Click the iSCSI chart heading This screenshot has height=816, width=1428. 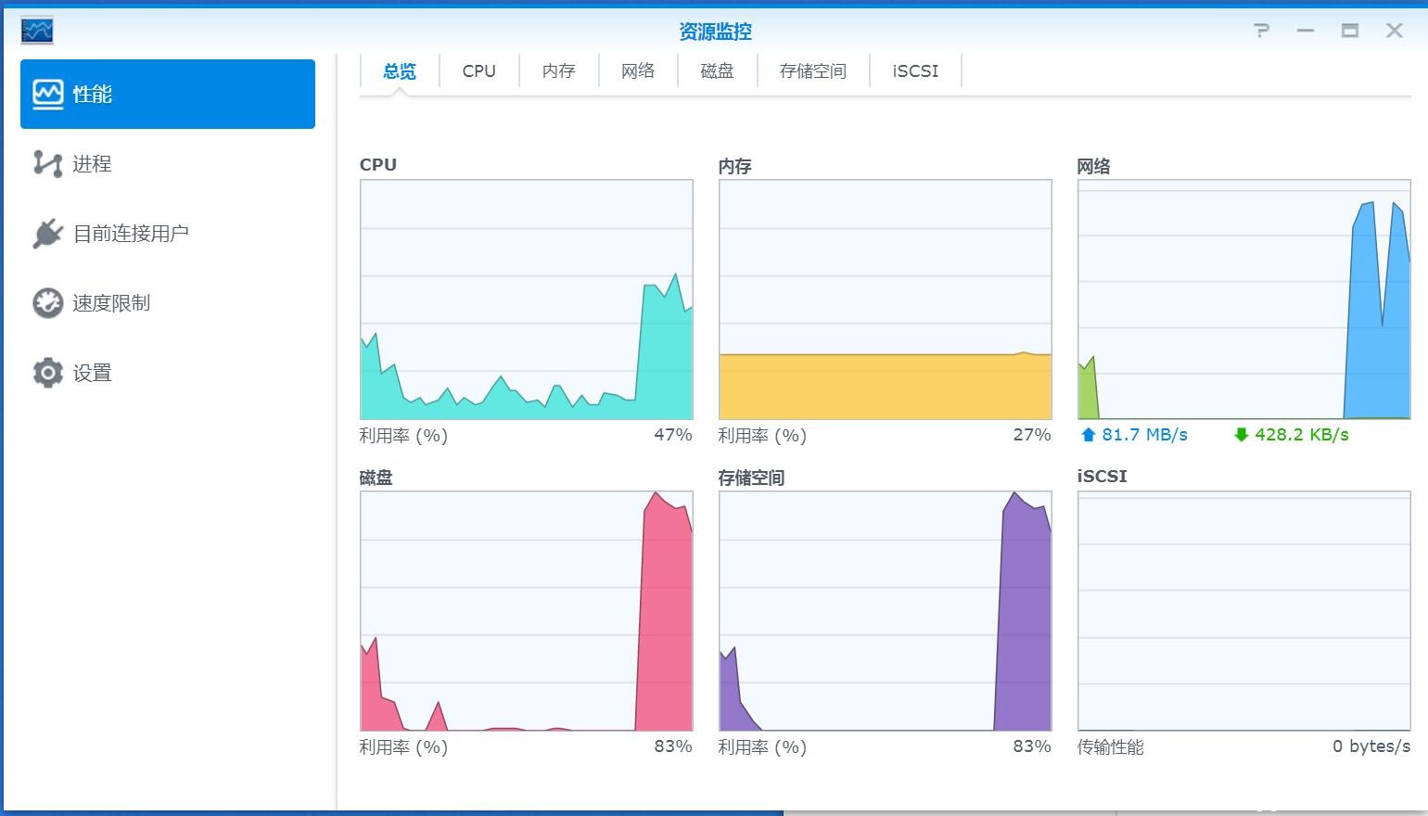tap(1102, 477)
